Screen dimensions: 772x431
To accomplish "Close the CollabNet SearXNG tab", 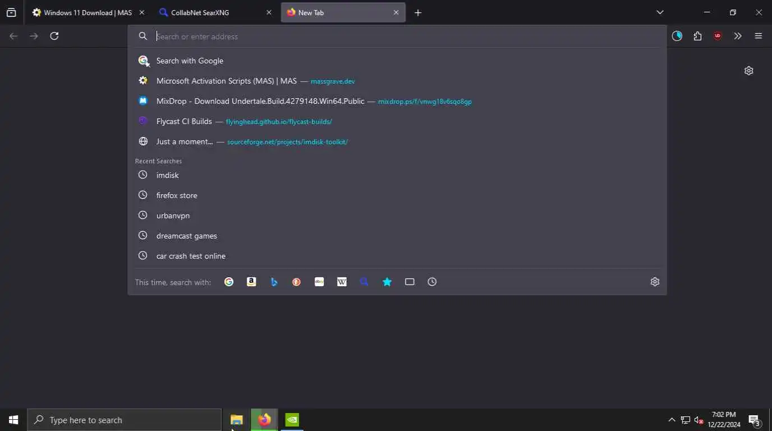I will [269, 12].
